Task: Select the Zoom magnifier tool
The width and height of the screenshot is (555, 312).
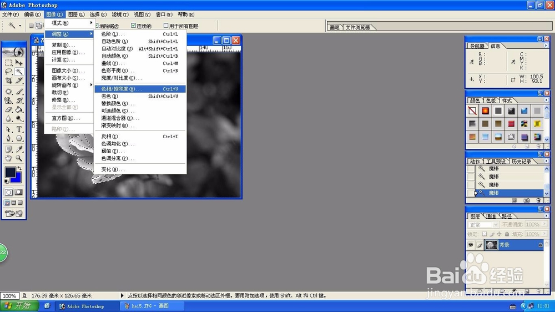Action: 19,158
